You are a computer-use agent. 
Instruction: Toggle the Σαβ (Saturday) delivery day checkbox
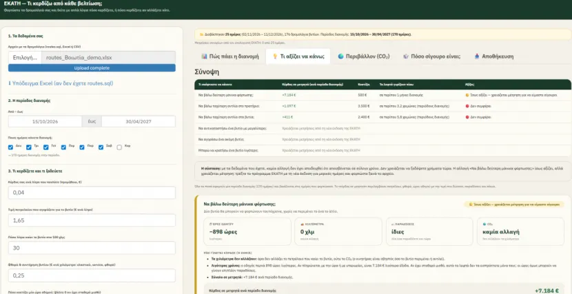pos(101,147)
